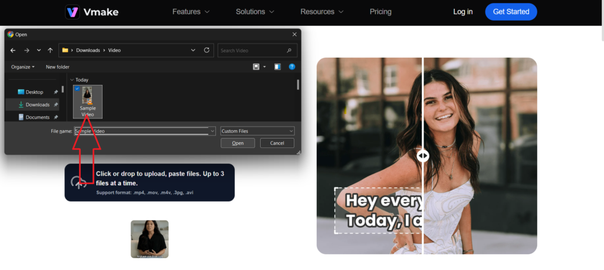Screen dimensions: 604x270
Task: Open the Custom Files type dropdown
Action: tap(257, 131)
